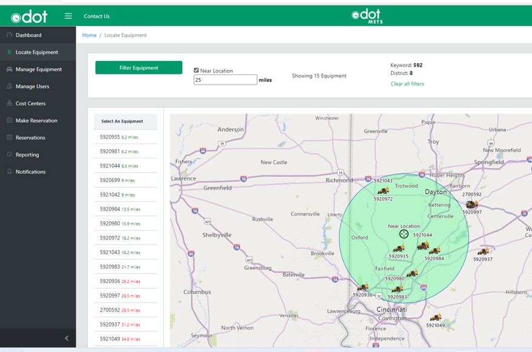Go to Make Reservation in sidebar
This screenshot has width=532, height=352.
36,121
